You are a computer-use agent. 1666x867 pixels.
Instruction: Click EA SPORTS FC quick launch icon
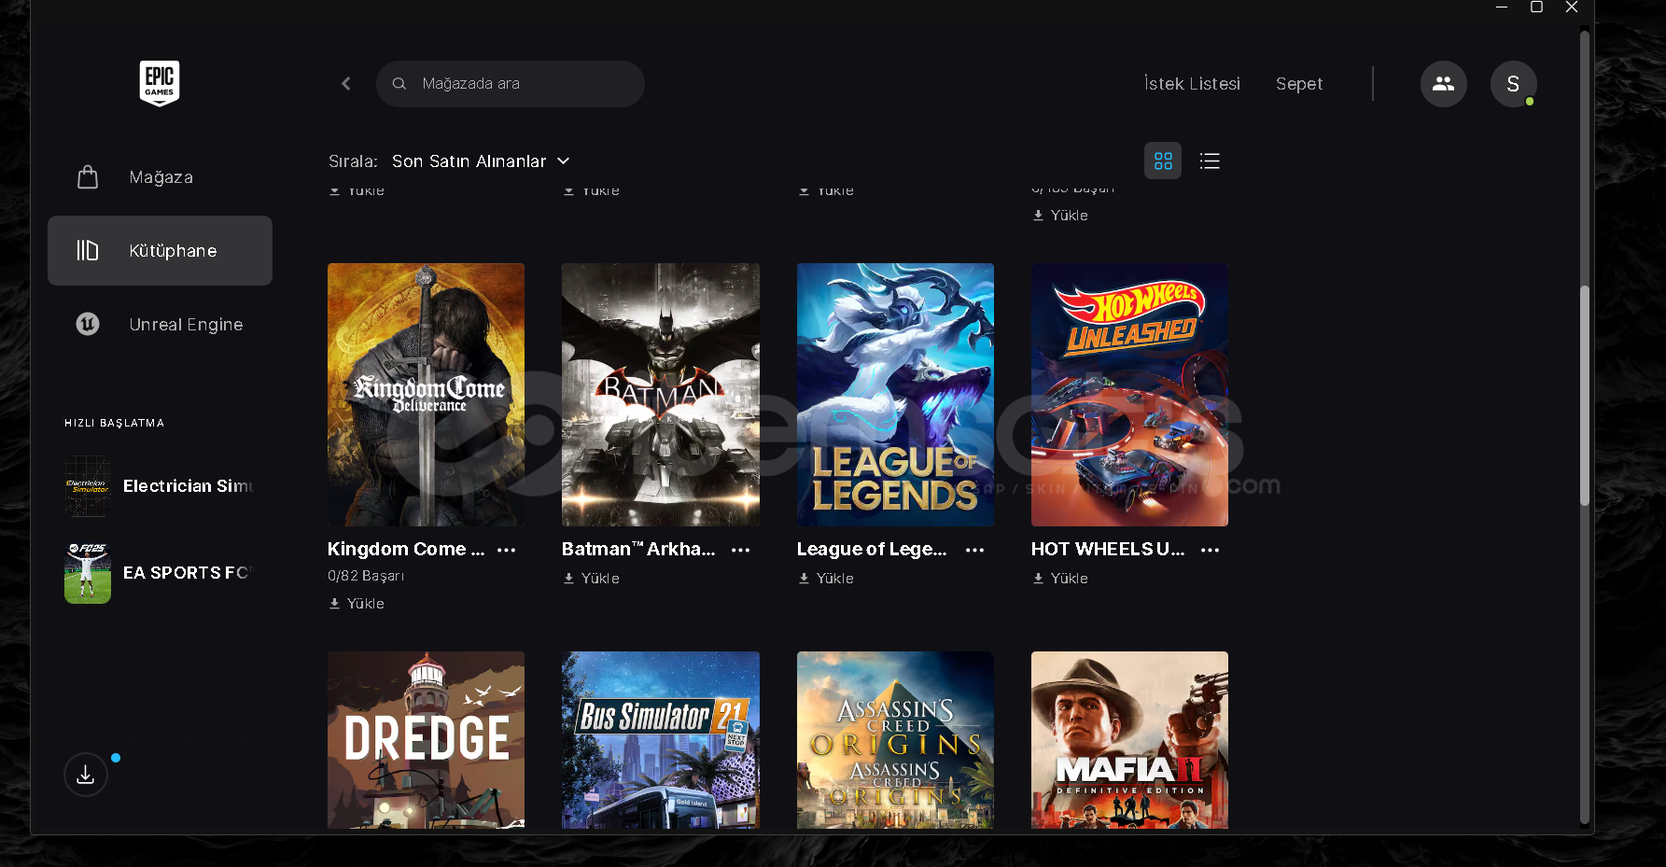click(88, 573)
